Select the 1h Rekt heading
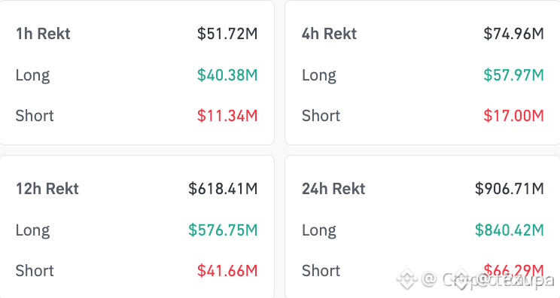Viewport: 560px width, 298px height. click(43, 34)
